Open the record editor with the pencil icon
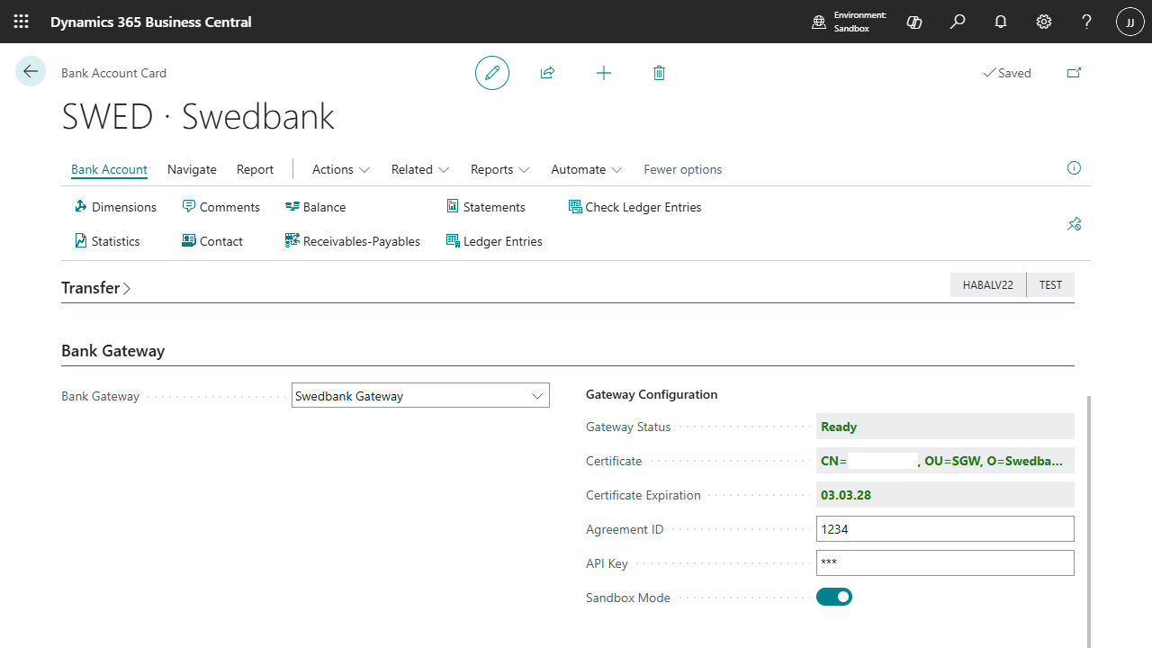1152x648 pixels. click(x=491, y=73)
